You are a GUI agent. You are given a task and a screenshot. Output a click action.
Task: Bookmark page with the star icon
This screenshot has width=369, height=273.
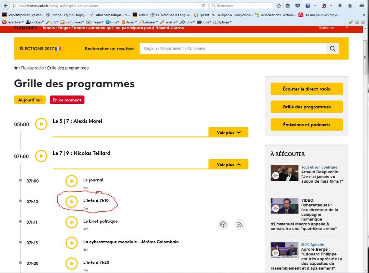coord(279,6)
